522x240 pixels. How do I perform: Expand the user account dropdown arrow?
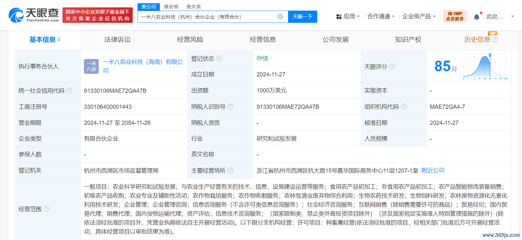pyautogui.click(x=512, y=16)
